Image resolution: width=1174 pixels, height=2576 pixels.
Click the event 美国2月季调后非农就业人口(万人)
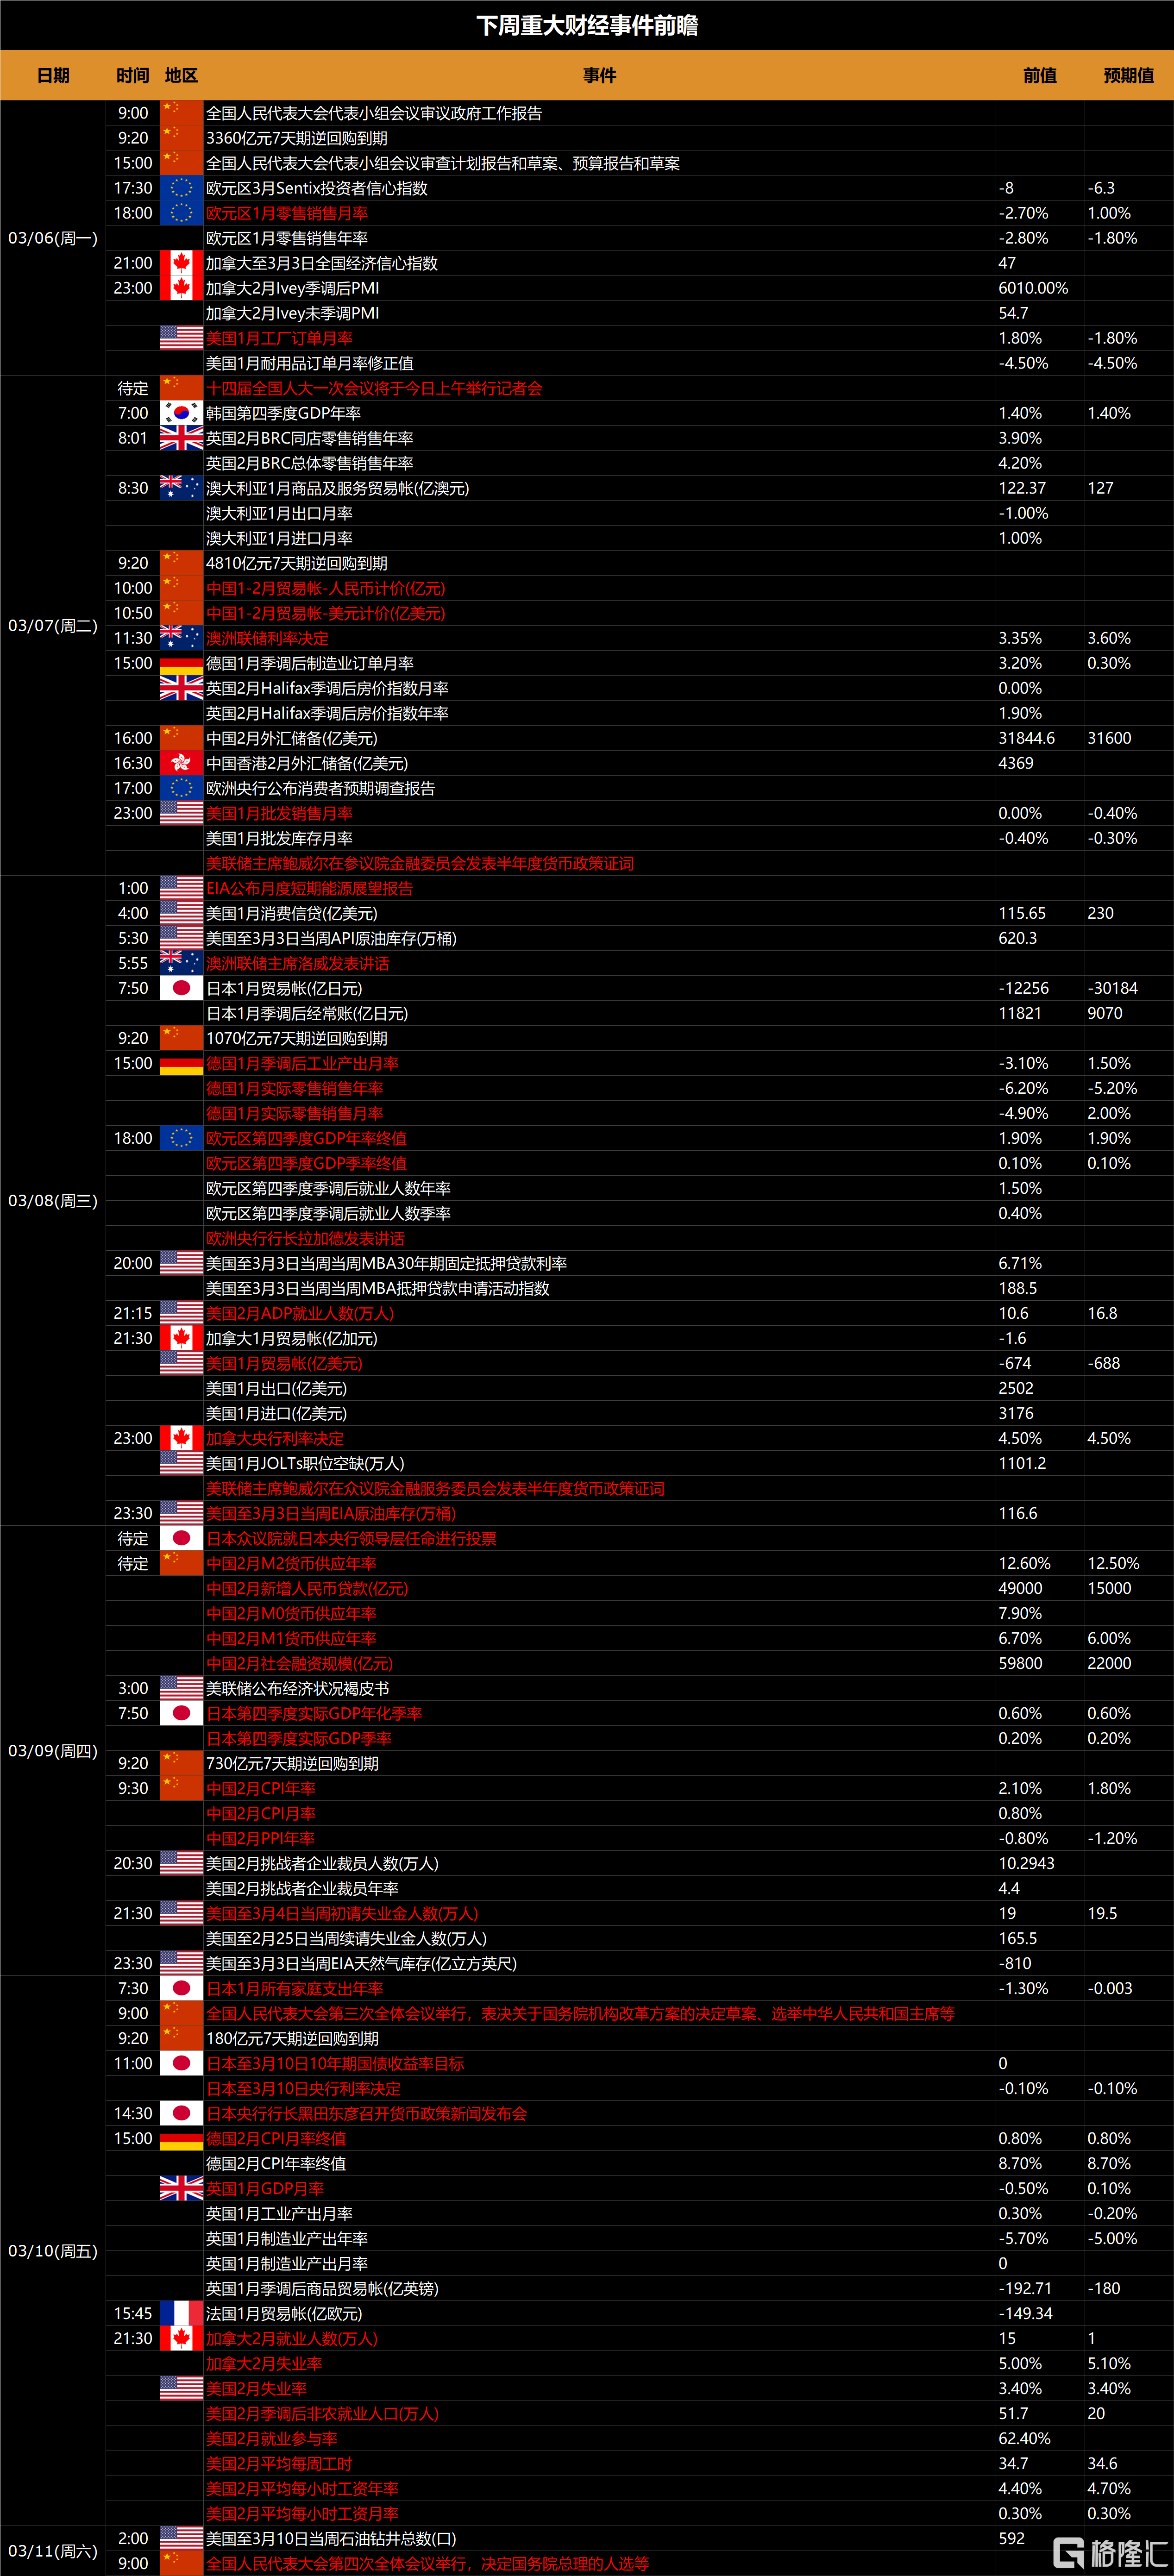coord(322,2413)
